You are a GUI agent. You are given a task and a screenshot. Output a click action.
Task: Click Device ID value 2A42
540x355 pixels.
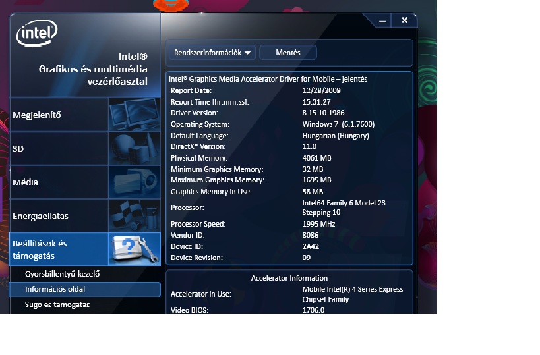tap(311, 246)
